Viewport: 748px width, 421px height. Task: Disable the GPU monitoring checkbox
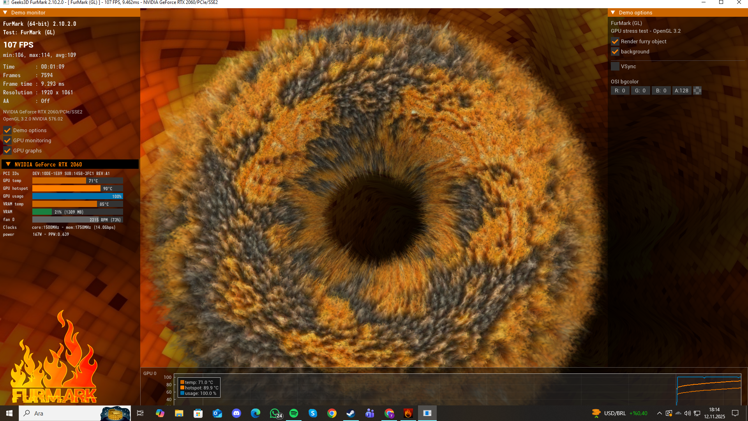point(7,140)
